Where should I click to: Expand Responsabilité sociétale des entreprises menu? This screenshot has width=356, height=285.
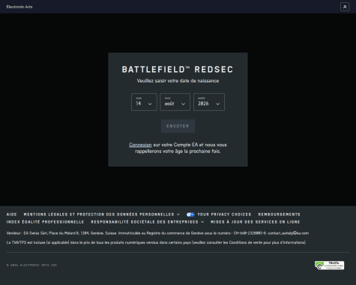pos(148,222)
